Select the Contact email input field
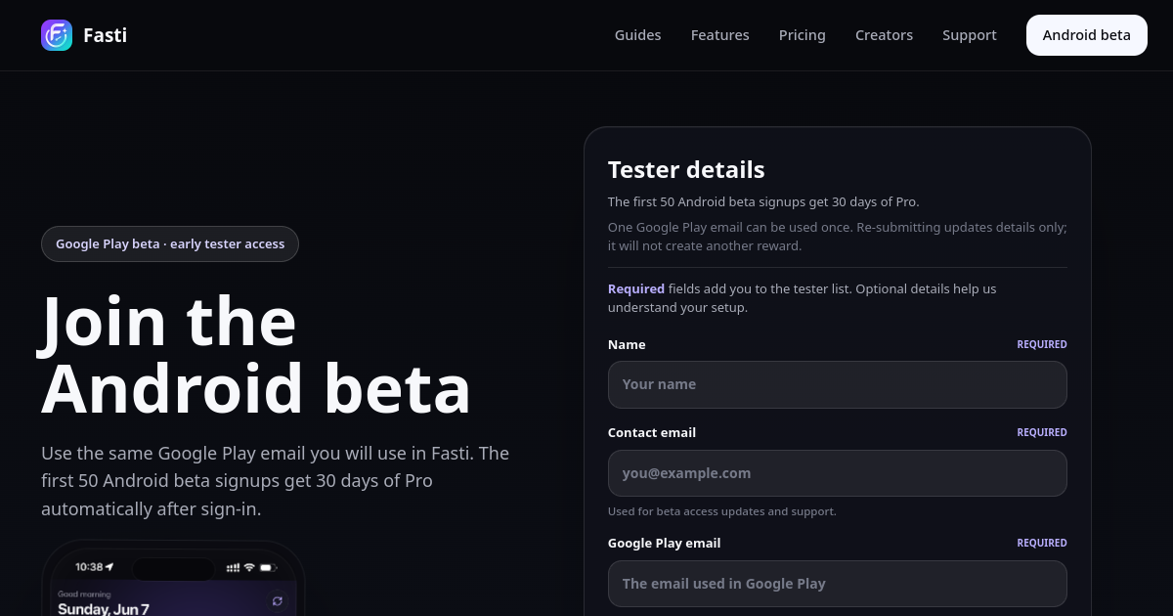Image resolution: width=1173 pixels, height=616 pixels. (x=838, y=473)
